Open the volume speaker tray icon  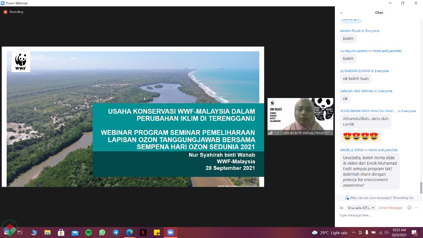click(x=387, y=233)
